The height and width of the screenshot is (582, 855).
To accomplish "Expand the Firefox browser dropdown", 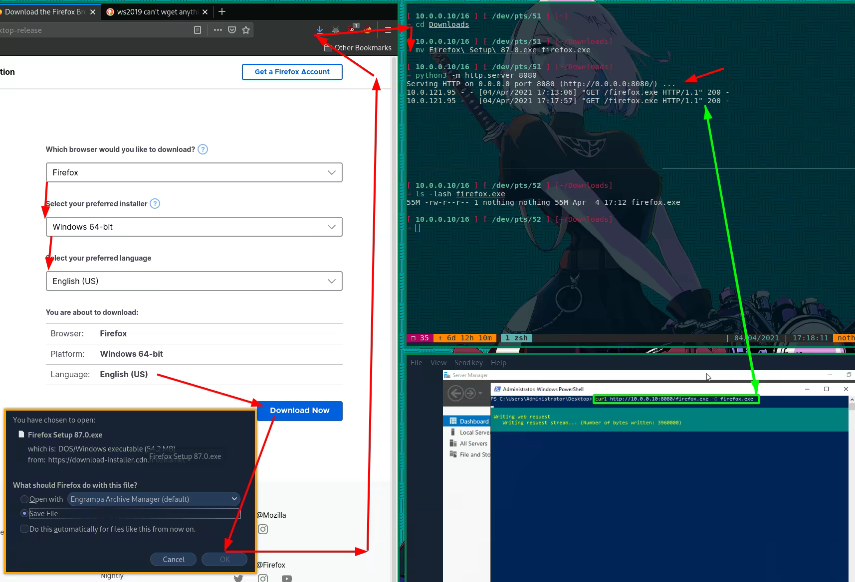I will tap(194, 172).
